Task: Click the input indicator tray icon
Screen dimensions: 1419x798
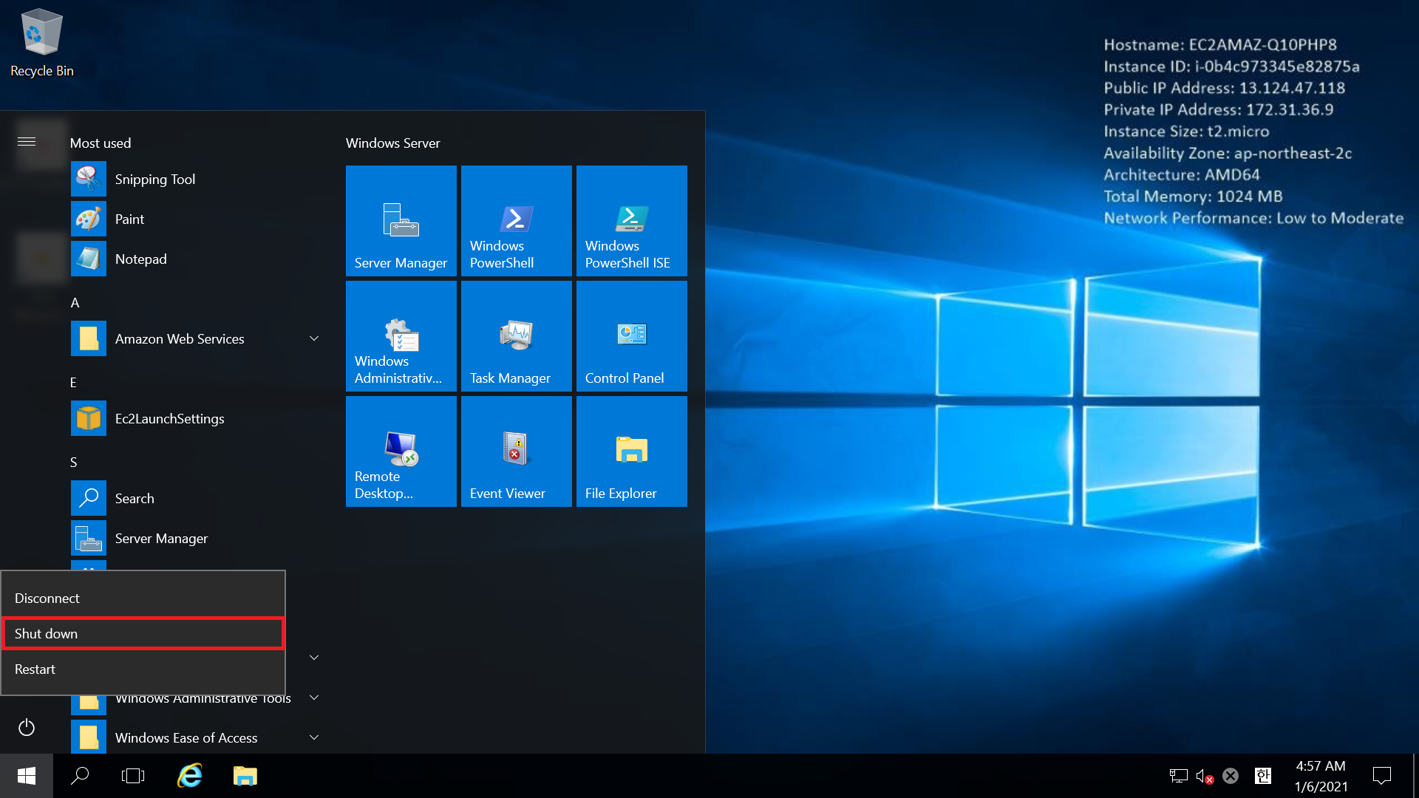Action: pos(1263,776)
